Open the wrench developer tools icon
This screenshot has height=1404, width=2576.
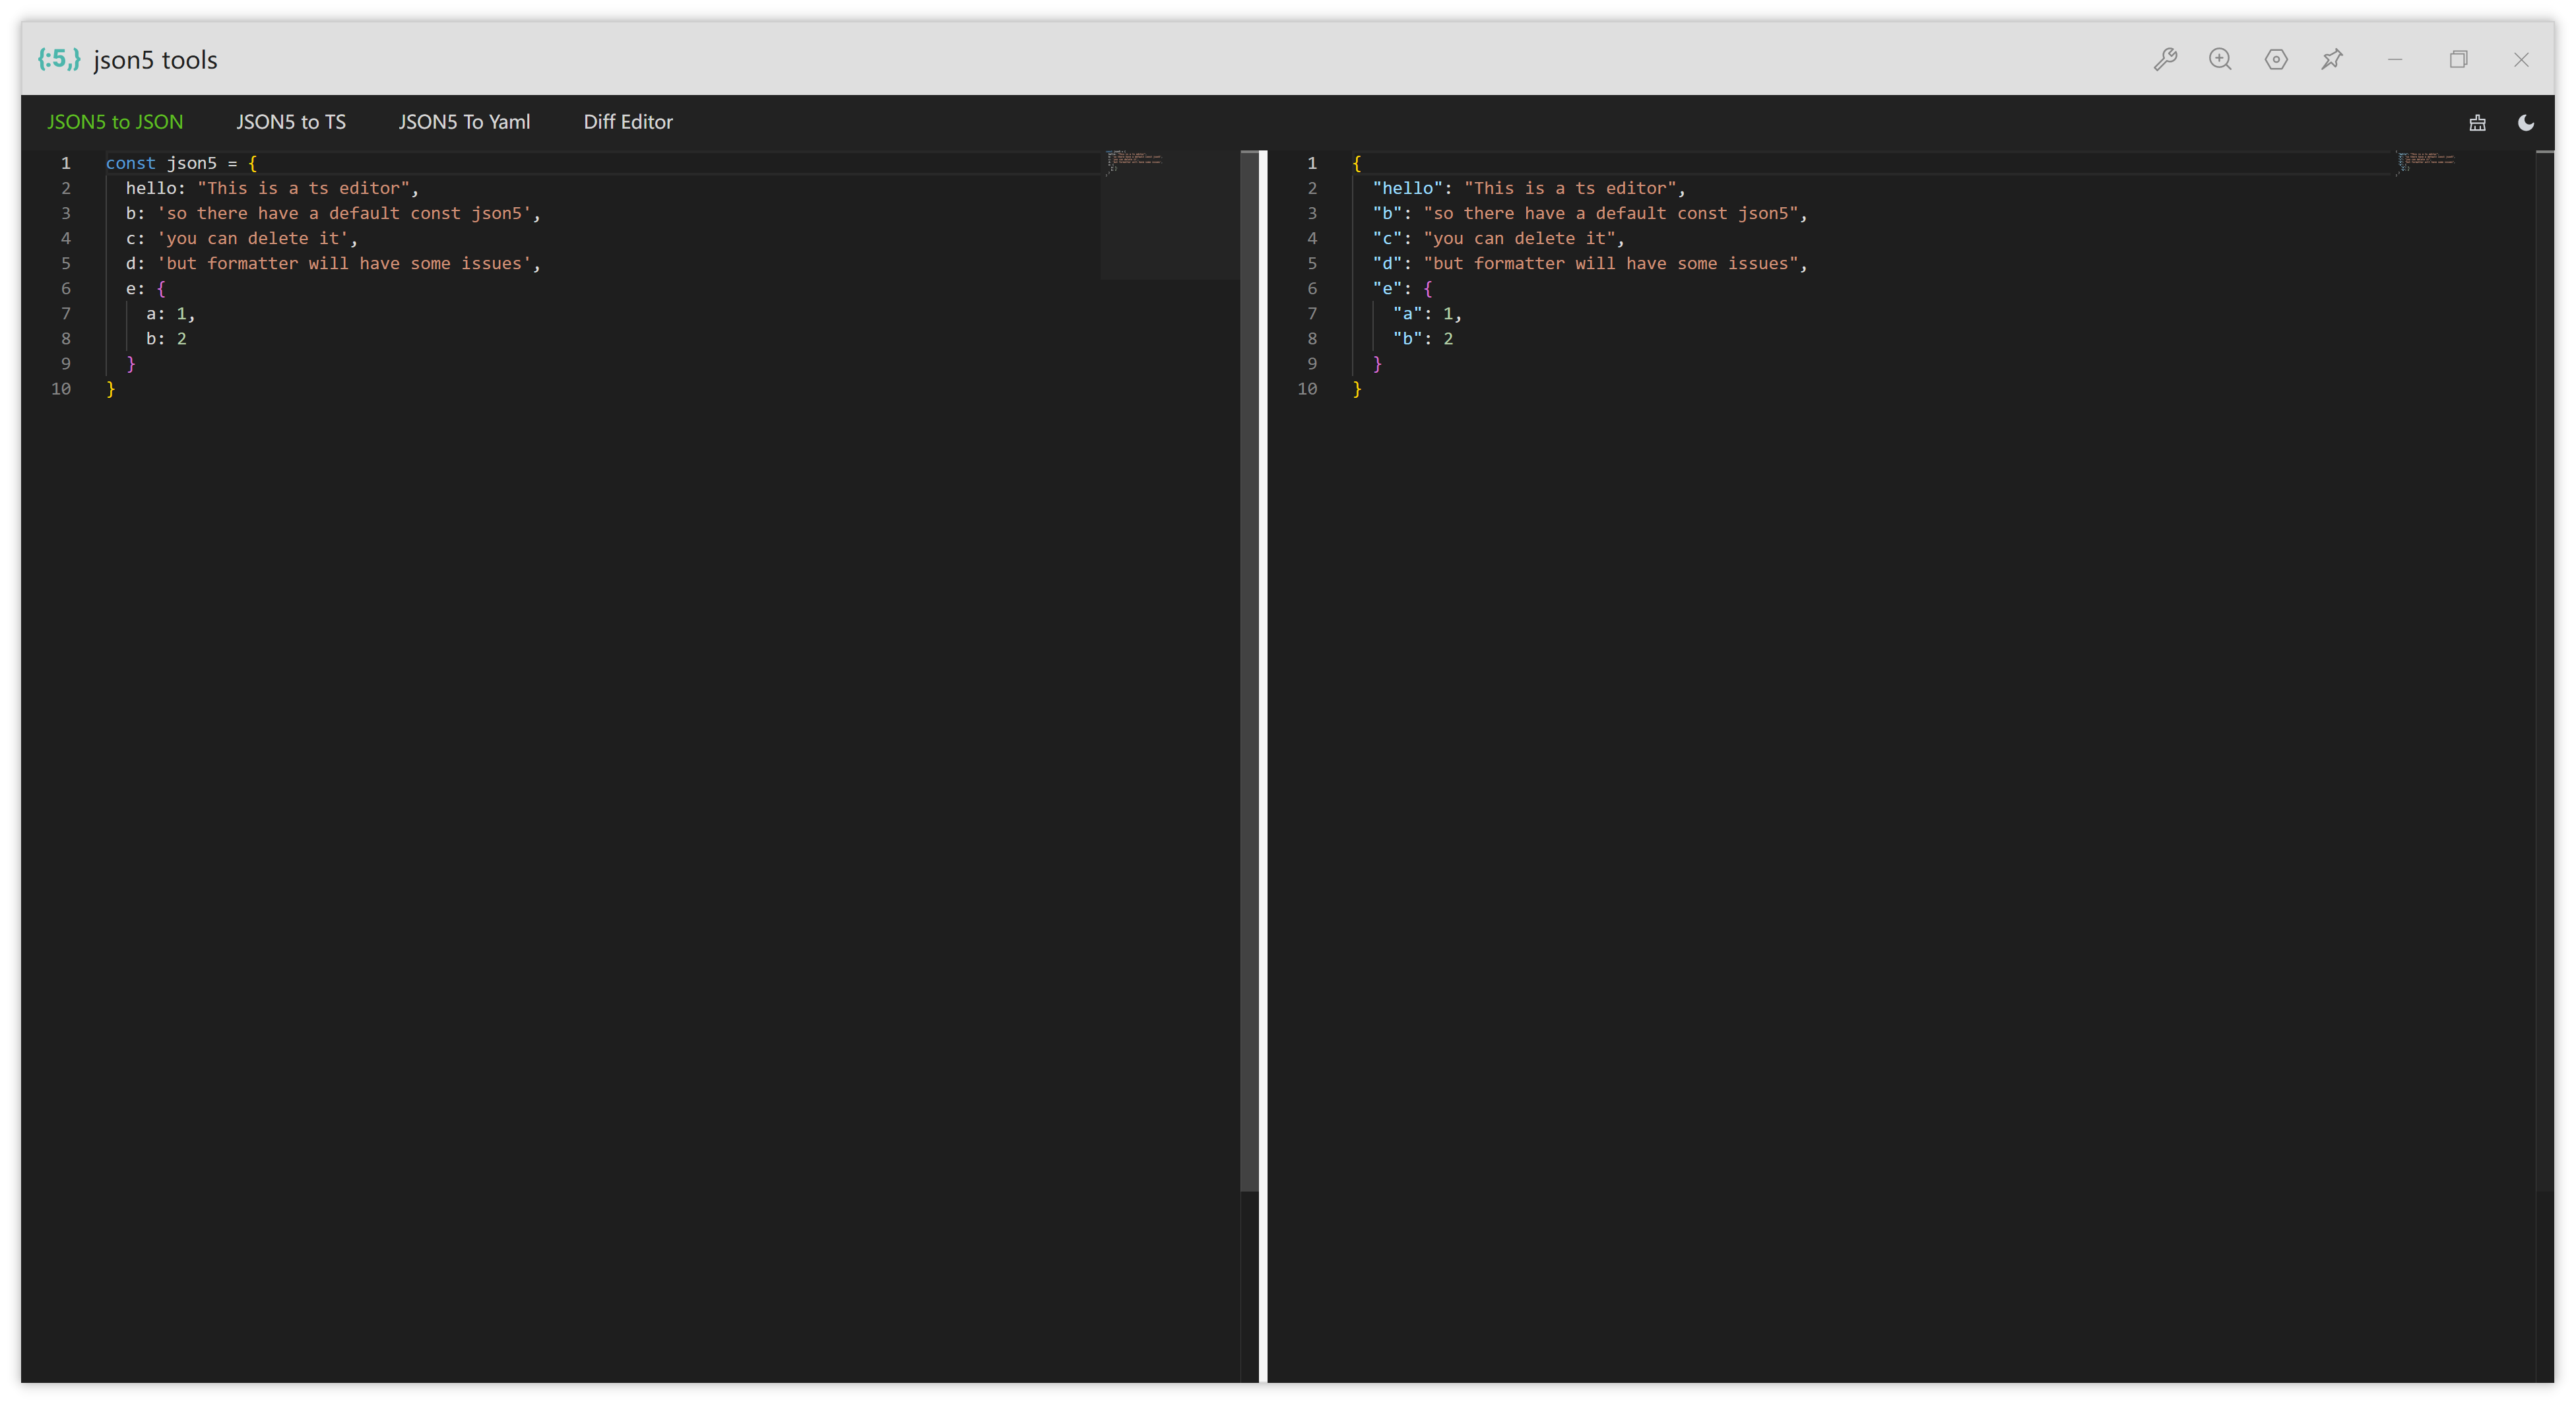[2165, 59]
